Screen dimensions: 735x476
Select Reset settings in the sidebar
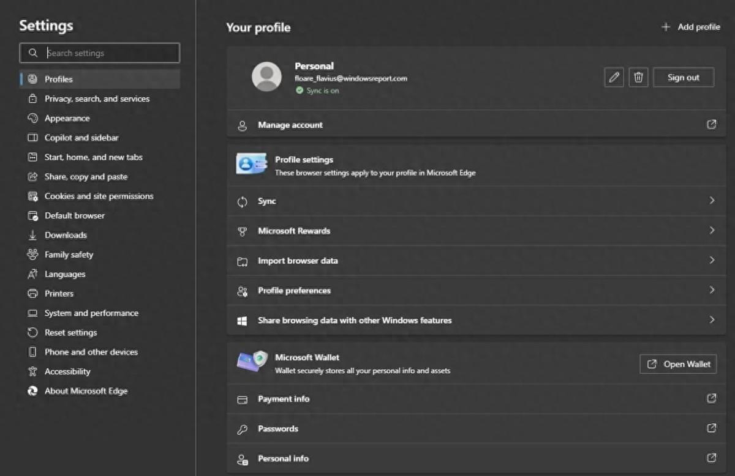pos(100,333)
